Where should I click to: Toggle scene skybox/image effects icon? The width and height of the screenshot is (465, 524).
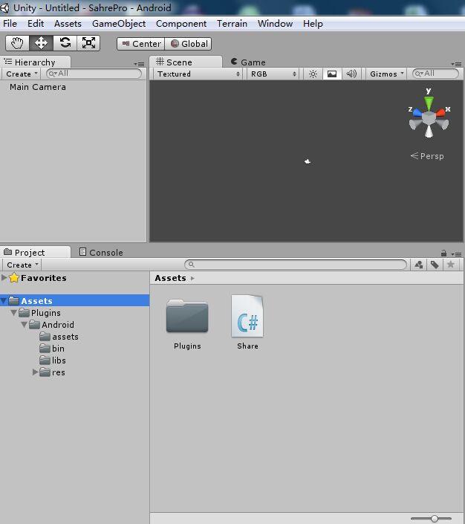click(332, 74)
